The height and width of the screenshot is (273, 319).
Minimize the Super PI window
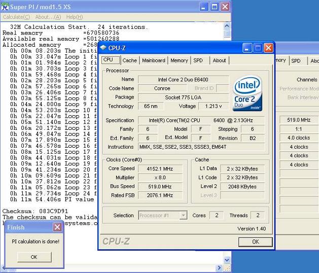pos(204,7)
